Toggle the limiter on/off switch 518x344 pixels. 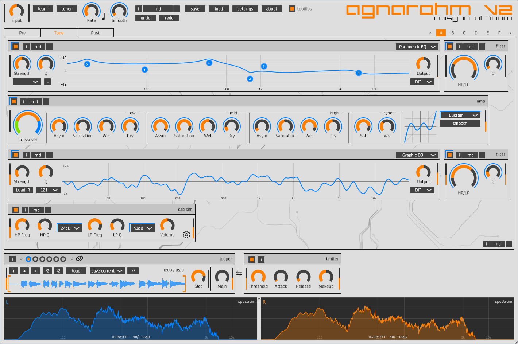coord(251,259)
